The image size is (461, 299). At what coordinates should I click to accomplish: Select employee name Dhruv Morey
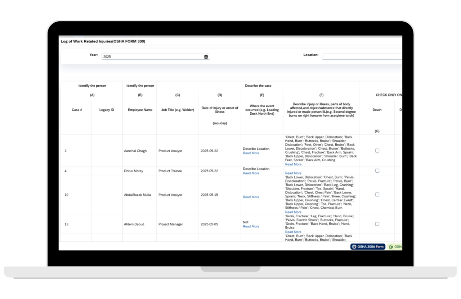tap(134, 171)
